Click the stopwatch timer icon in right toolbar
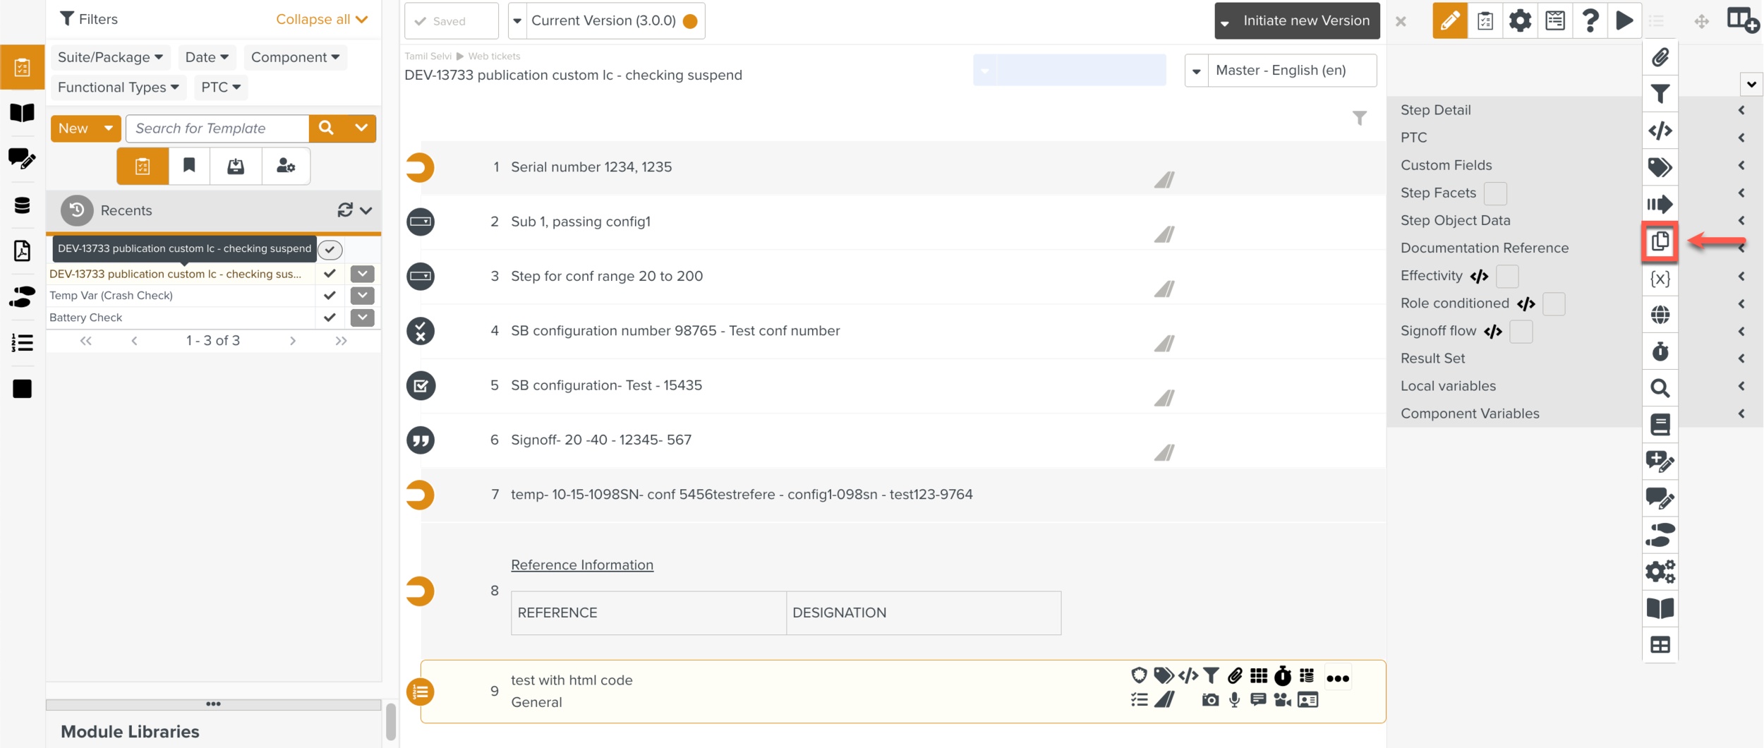Screen dimensions: 1764x748 1660,351
